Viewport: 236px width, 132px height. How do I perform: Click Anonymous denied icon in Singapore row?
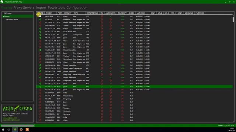point(111,108)
